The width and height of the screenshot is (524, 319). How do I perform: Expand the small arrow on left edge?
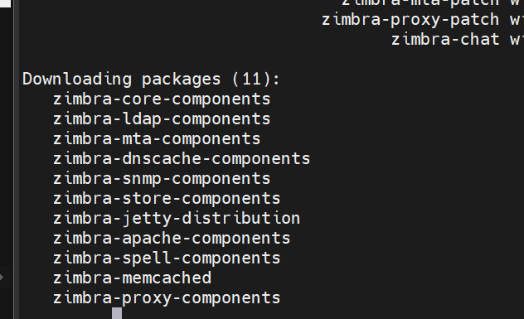tap(2, 278)
